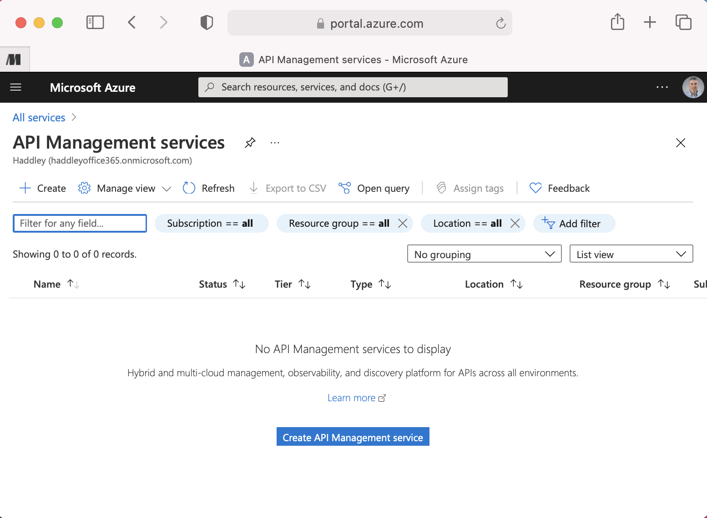Screen dimensions: 707x518
Task: Expand the No grouping dropdown
Action: click(x=484, y=254)
